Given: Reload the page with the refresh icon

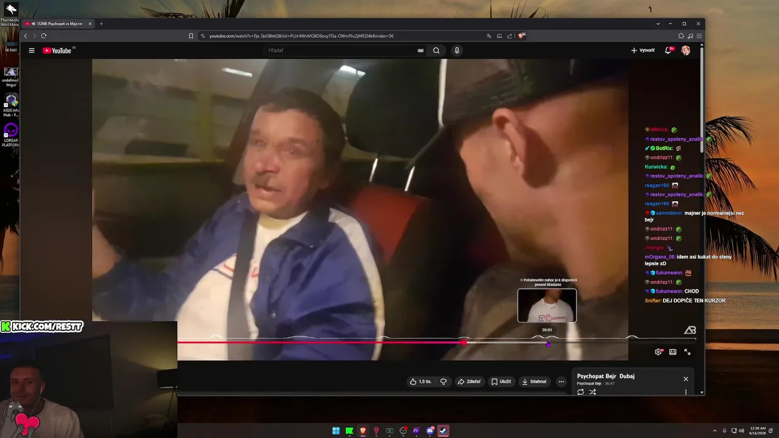Looking at the screenshot, I should pos(44,36).
